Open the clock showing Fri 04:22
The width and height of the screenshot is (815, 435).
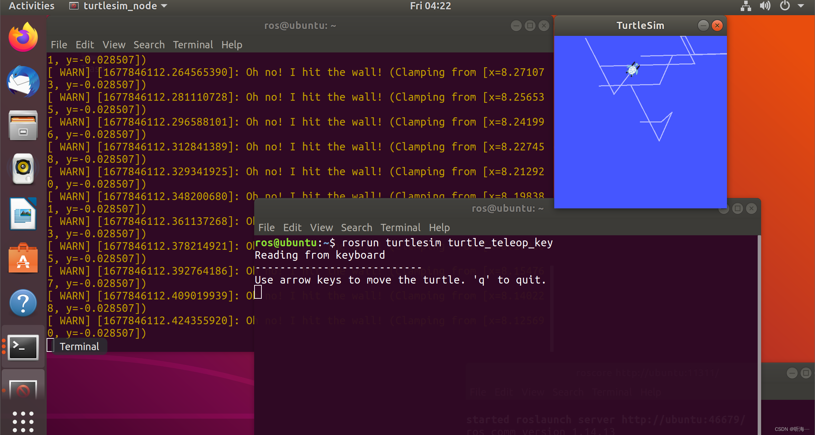(x=430, y=6)
